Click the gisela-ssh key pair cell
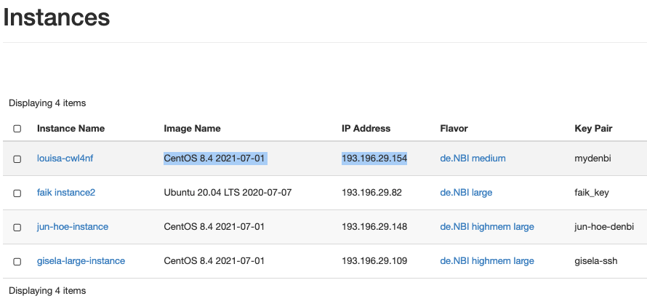 (596, 261)
